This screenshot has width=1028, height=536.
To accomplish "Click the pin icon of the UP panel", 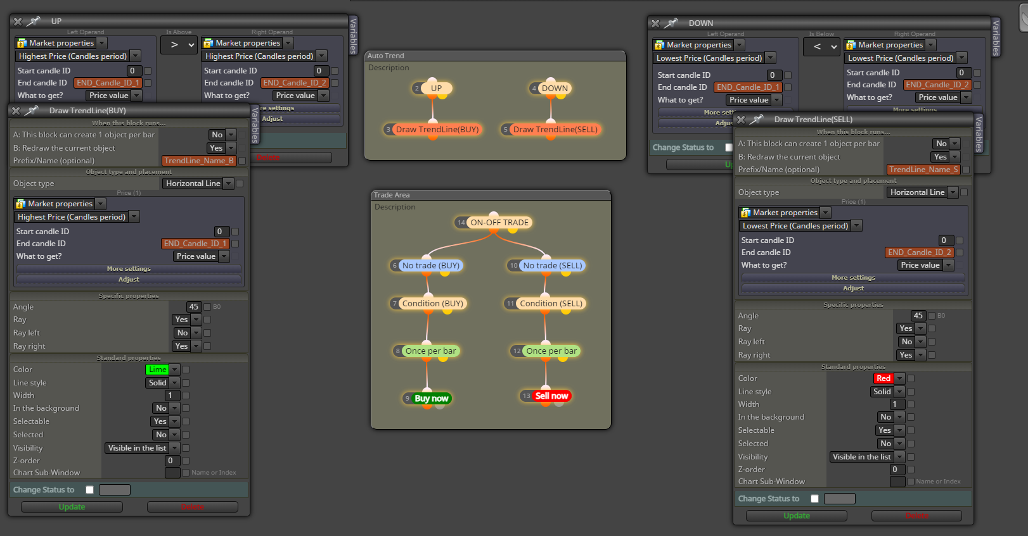I will (34, 22).
